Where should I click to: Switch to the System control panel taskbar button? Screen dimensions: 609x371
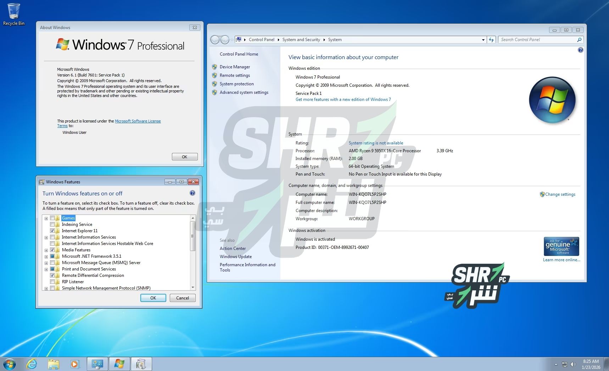[x=97, y=364]
